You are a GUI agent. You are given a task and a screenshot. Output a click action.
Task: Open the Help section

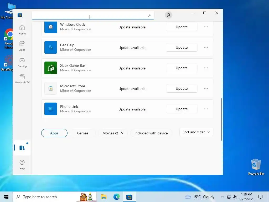pos(22,165)
